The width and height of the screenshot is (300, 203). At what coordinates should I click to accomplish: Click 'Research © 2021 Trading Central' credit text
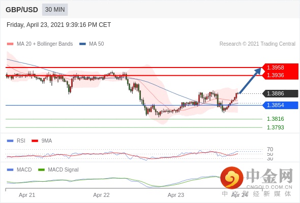click(x=257, y=44)
